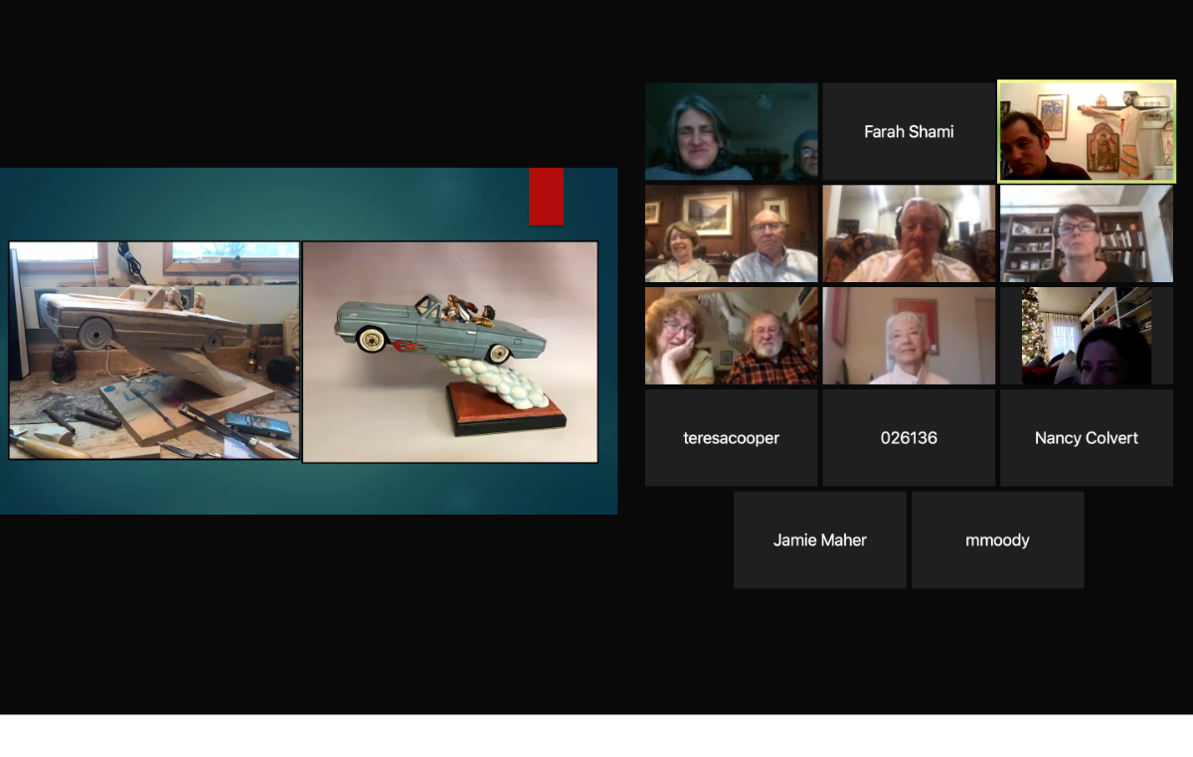The width and height of the screenshot is (1193, 757).
Task: Click the woman in the white shirt's tile
Action: [x=908, y=335]
